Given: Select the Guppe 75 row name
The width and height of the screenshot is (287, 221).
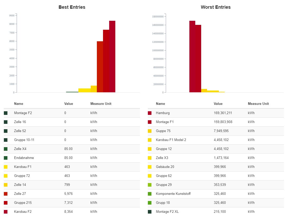Looking at the screenshot, I should 163,131.
